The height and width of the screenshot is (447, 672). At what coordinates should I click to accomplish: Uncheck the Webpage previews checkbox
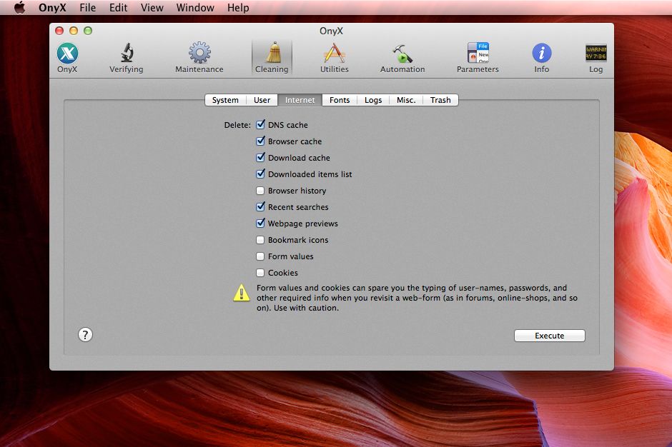(260, 223)
